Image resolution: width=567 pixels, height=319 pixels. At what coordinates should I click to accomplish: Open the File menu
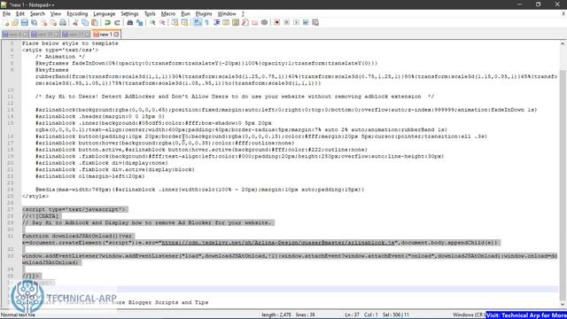click(6, 14)
